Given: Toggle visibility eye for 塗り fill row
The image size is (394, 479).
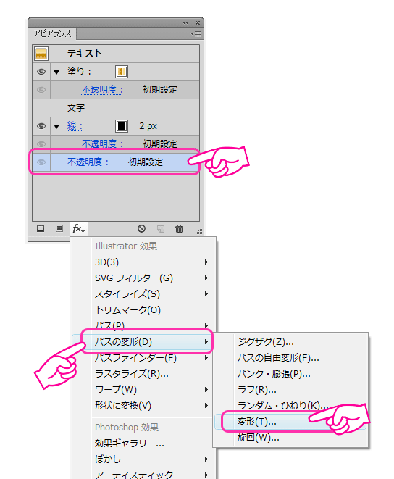Looking at the screenshot, I should 41,72.
